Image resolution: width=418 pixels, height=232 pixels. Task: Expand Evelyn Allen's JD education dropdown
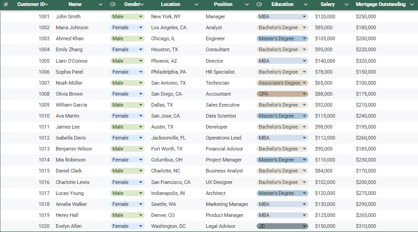[x=304, y=226]
